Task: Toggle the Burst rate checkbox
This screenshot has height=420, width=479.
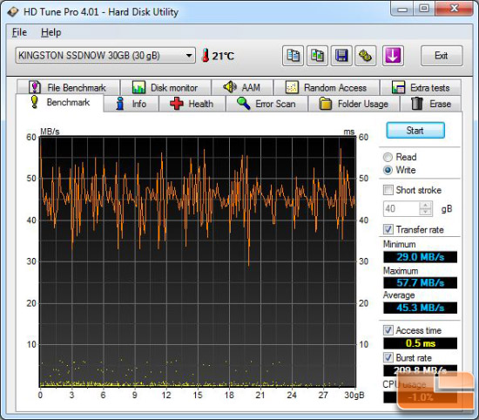Action: [x=388, y=357]
